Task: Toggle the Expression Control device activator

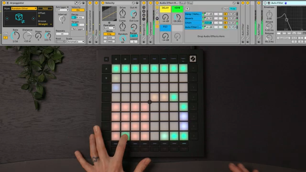Action: pyautogui.click(x=90, y=3)
